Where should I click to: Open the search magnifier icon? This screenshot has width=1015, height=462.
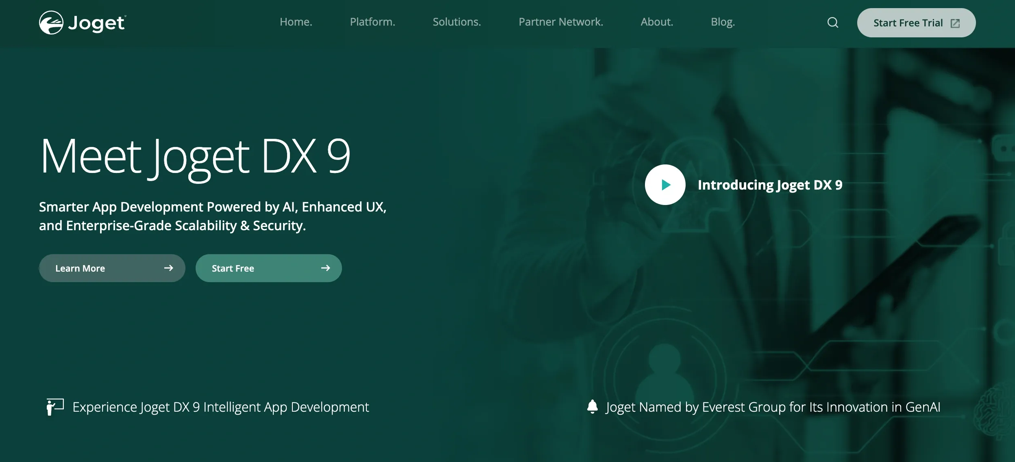click(832, 23)
